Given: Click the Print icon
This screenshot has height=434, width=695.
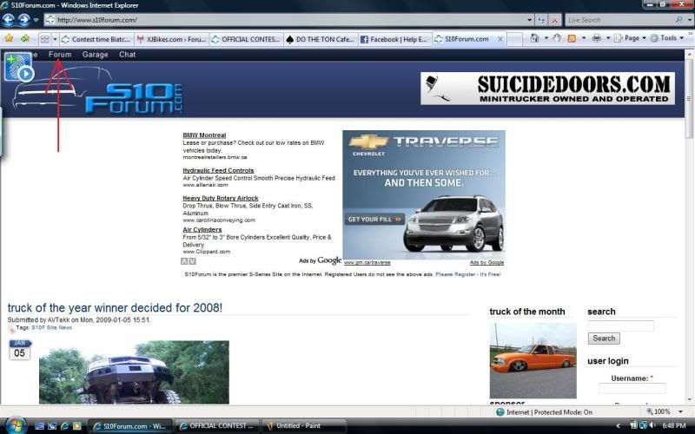Looking at the screenshot, I should coord(597,38).
